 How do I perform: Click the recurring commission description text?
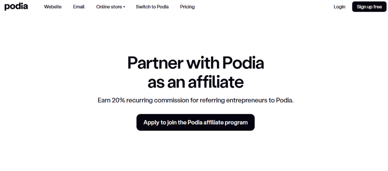point(196,101)
